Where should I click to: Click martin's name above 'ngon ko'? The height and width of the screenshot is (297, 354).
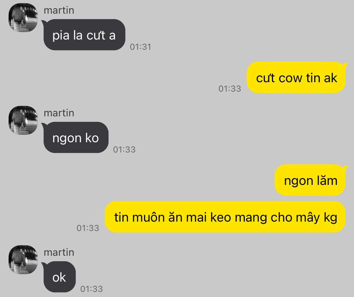pyautogui.click(x=59, y=113)
